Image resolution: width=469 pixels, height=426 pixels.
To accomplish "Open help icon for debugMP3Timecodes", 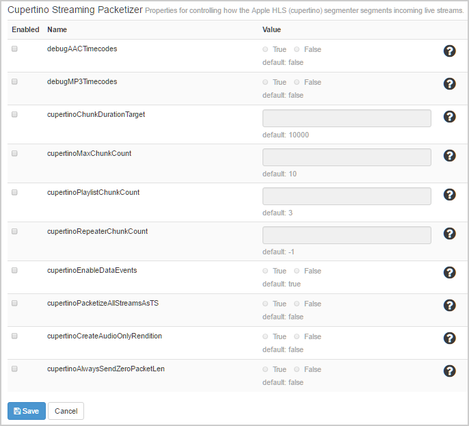I will pyautogui.click(x=449, y=84).
